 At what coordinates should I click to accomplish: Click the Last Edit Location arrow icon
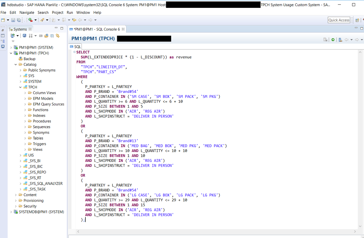tap(74, 20)
